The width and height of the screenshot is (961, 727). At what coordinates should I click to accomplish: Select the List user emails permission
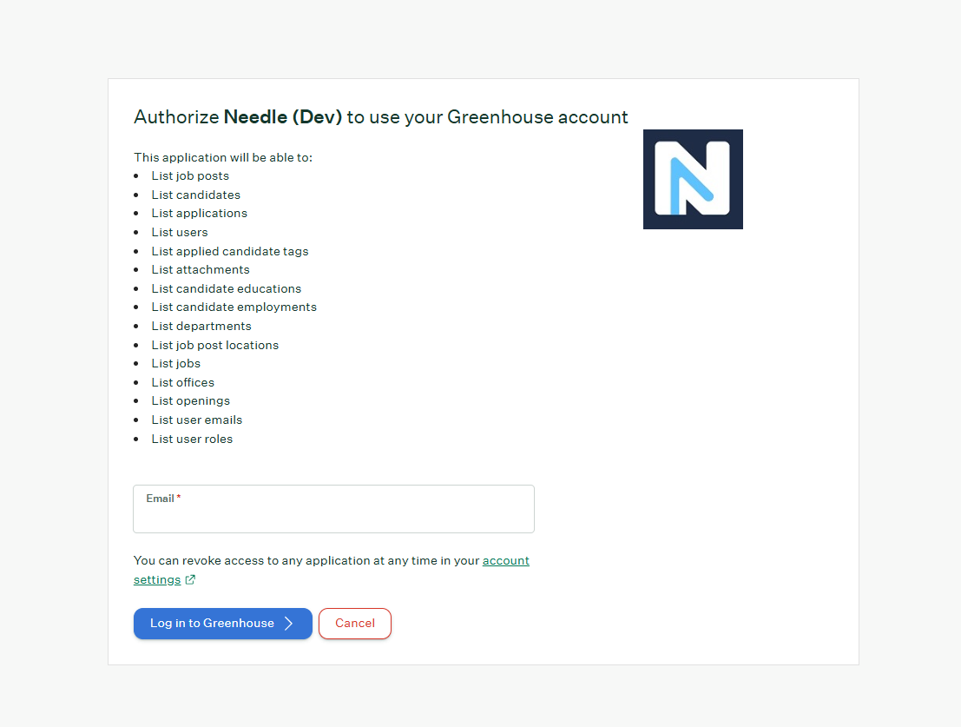pyautogui.click(x=197, y=420)
